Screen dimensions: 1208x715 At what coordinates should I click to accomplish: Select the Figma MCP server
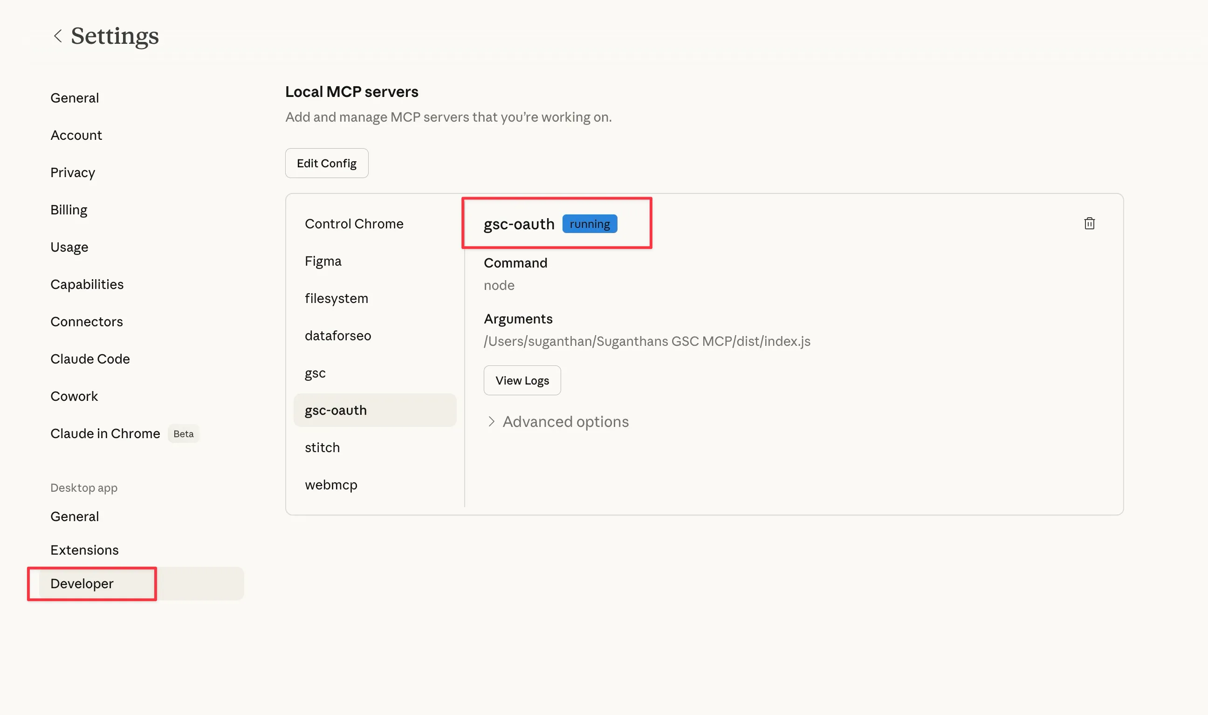pyautogui.click(x=323, y=261)
